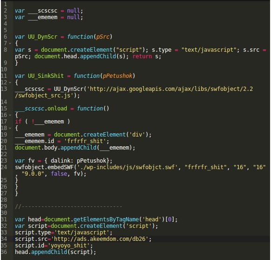Click script.type on line 33
Screen dimensions: 271x260
coord(33,233)
